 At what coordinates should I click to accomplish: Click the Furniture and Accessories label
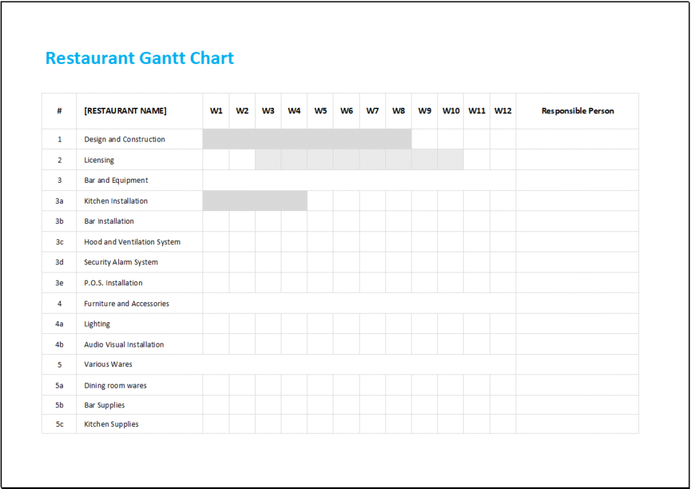coord(126,303)
